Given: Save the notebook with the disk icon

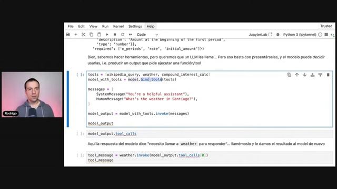Looking at the screenshot, I should 68,35.
